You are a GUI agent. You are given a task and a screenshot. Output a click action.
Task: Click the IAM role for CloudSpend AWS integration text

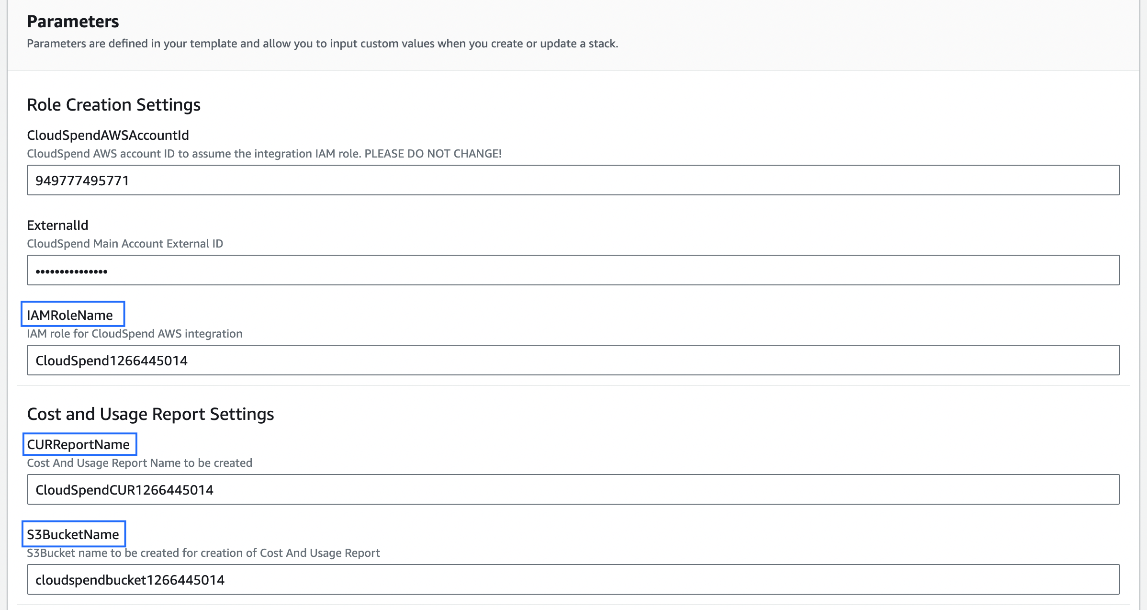tap(135, 334)
